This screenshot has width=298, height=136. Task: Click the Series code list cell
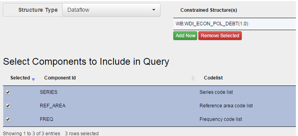(x=216, y=92)
